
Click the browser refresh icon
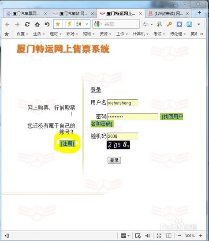[27, 24]
